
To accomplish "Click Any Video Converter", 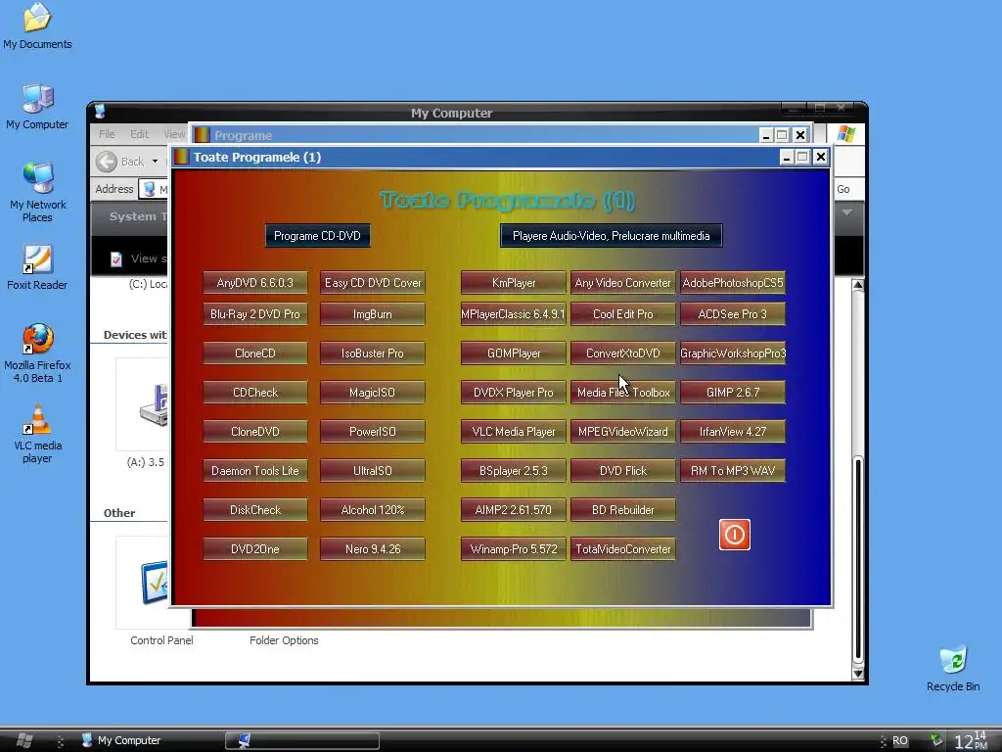I will point(623,283).
